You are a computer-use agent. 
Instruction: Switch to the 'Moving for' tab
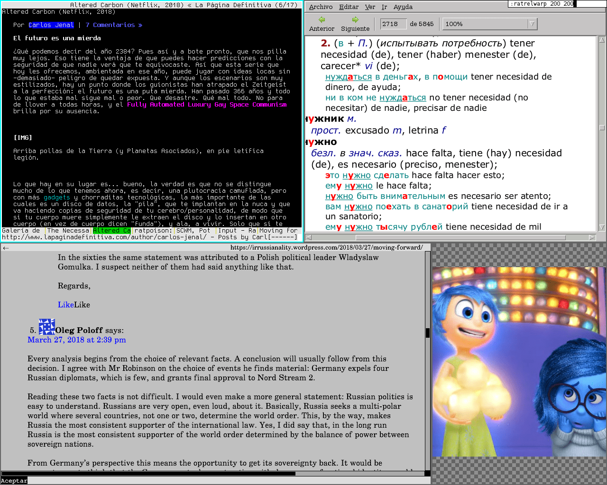coord(278,231)
